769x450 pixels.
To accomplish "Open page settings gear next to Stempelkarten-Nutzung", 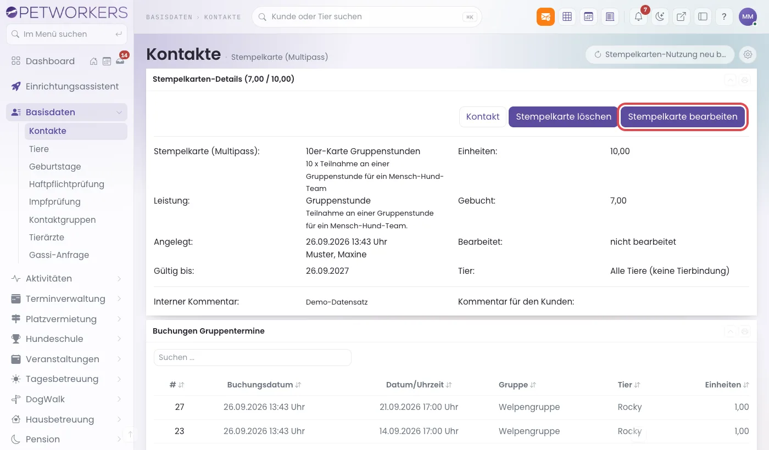I will point(747,54).
